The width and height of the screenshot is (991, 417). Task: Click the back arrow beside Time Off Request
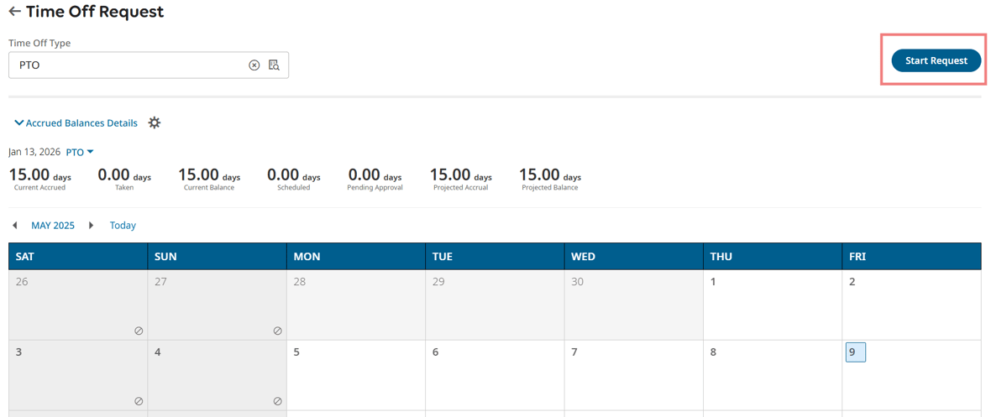point(14,12)
